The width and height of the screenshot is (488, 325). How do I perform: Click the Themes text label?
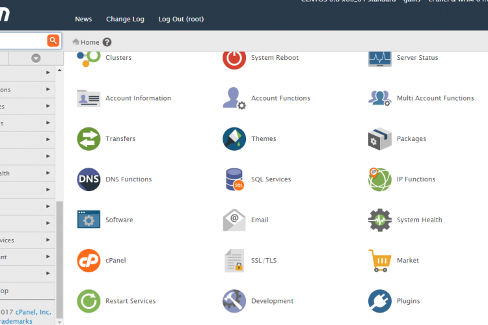pos(264,138)
